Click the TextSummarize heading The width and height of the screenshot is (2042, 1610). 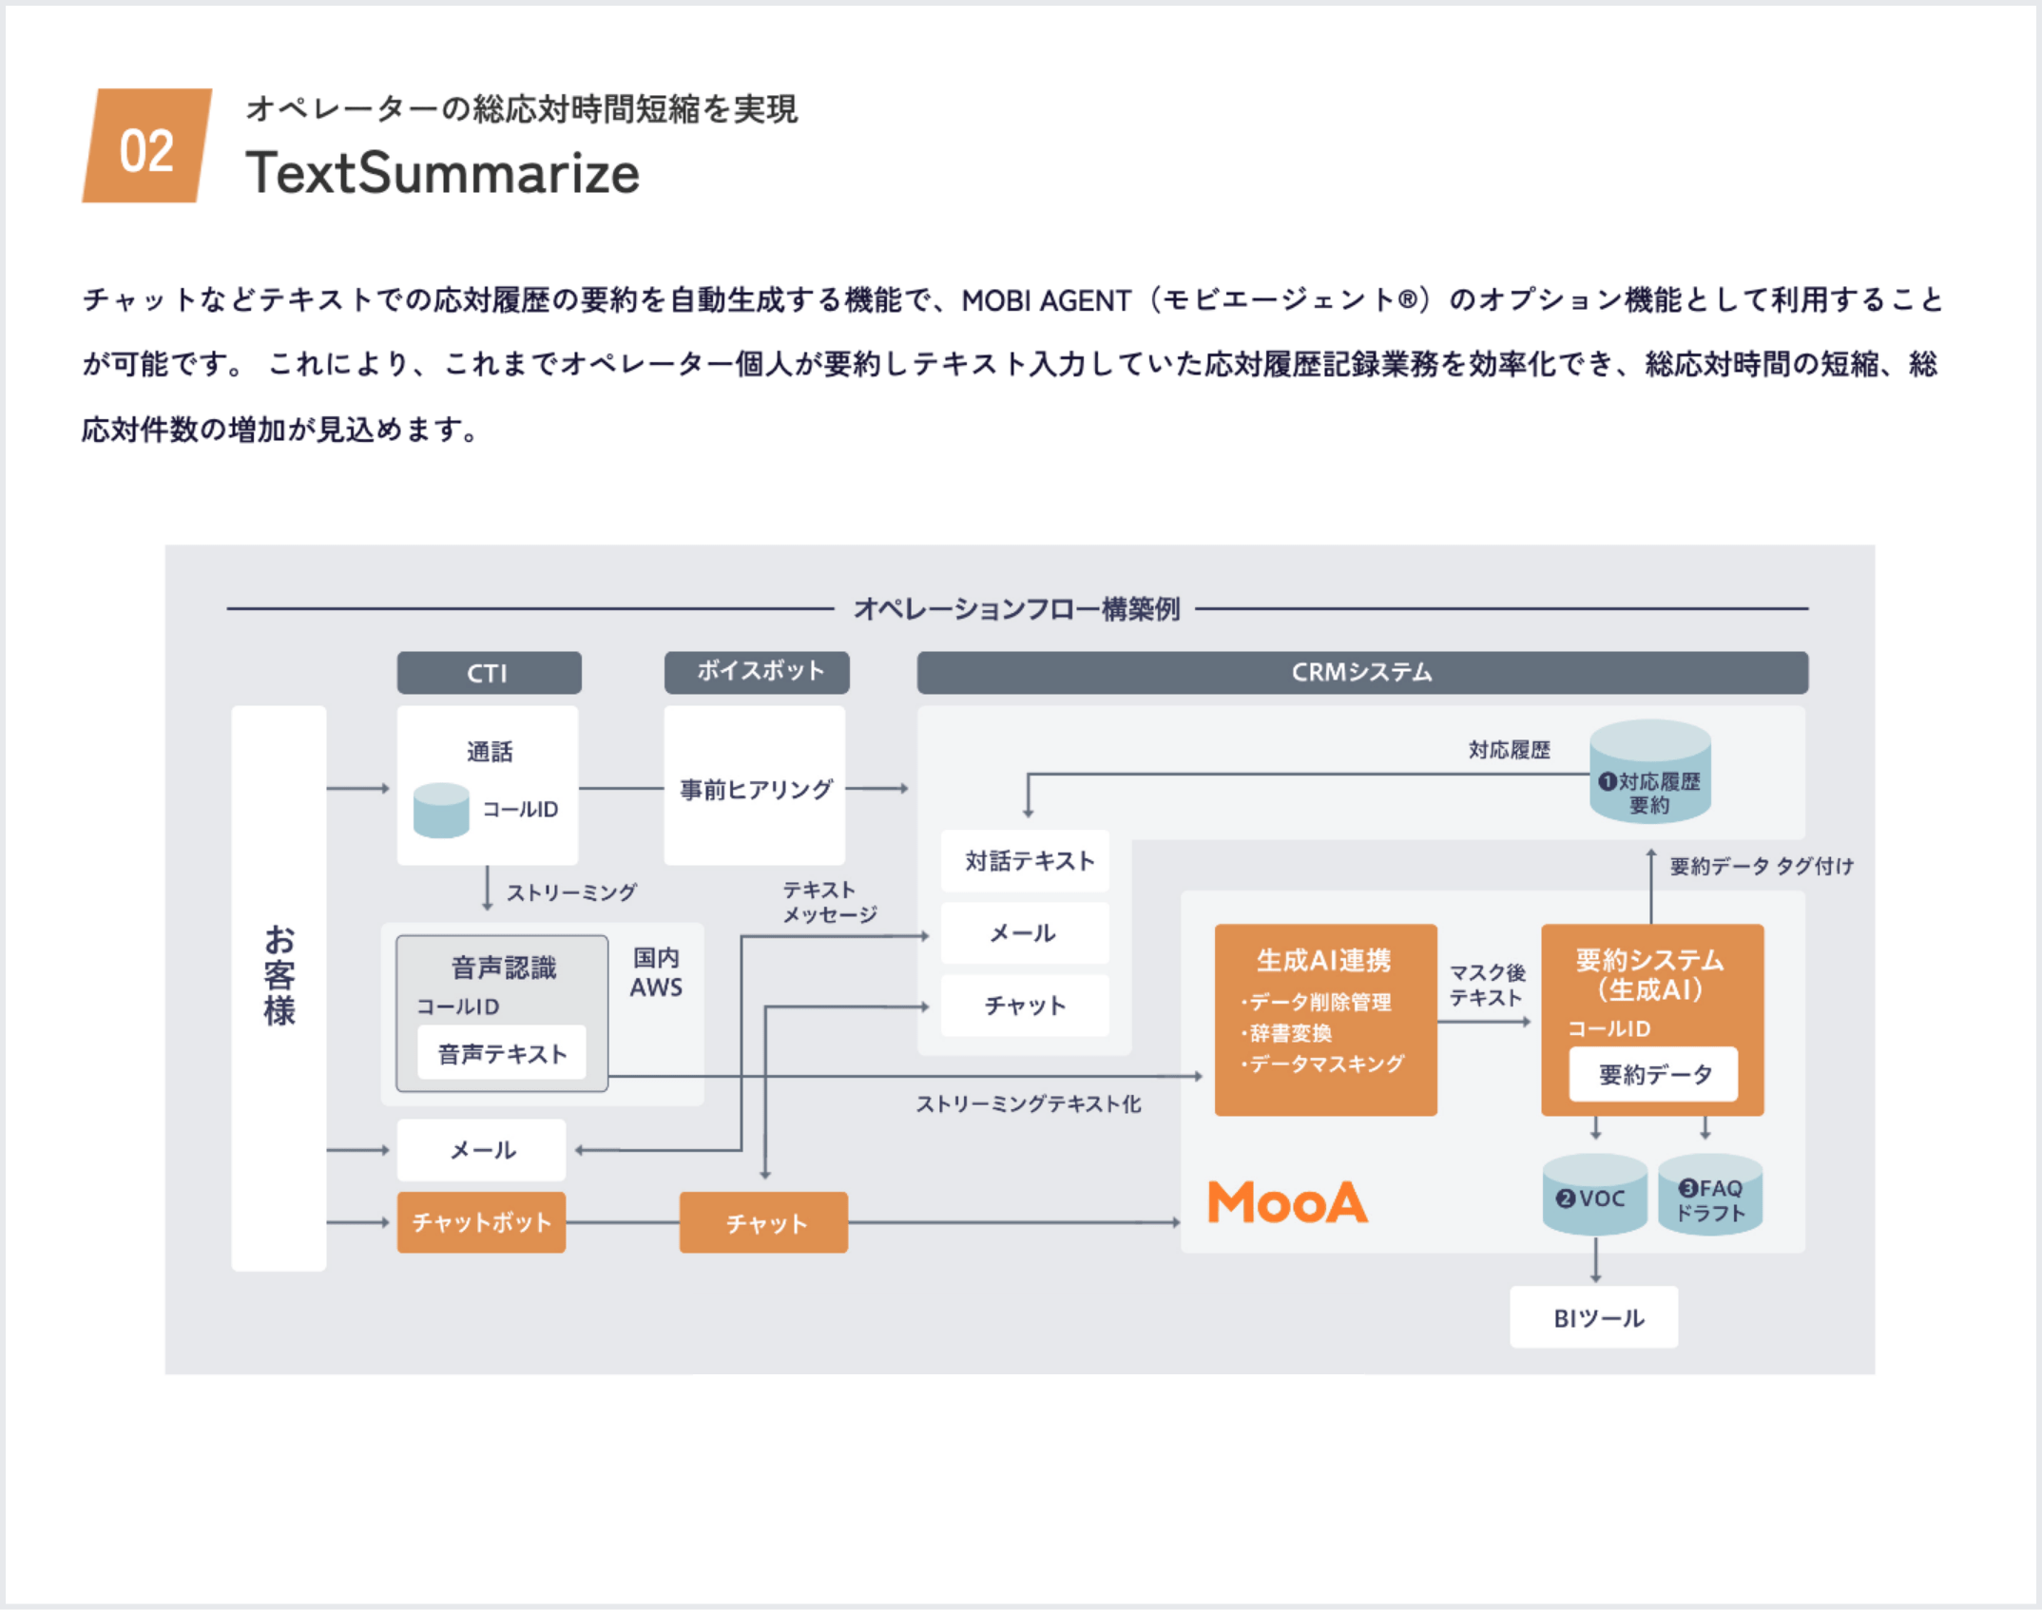[443, 173]
